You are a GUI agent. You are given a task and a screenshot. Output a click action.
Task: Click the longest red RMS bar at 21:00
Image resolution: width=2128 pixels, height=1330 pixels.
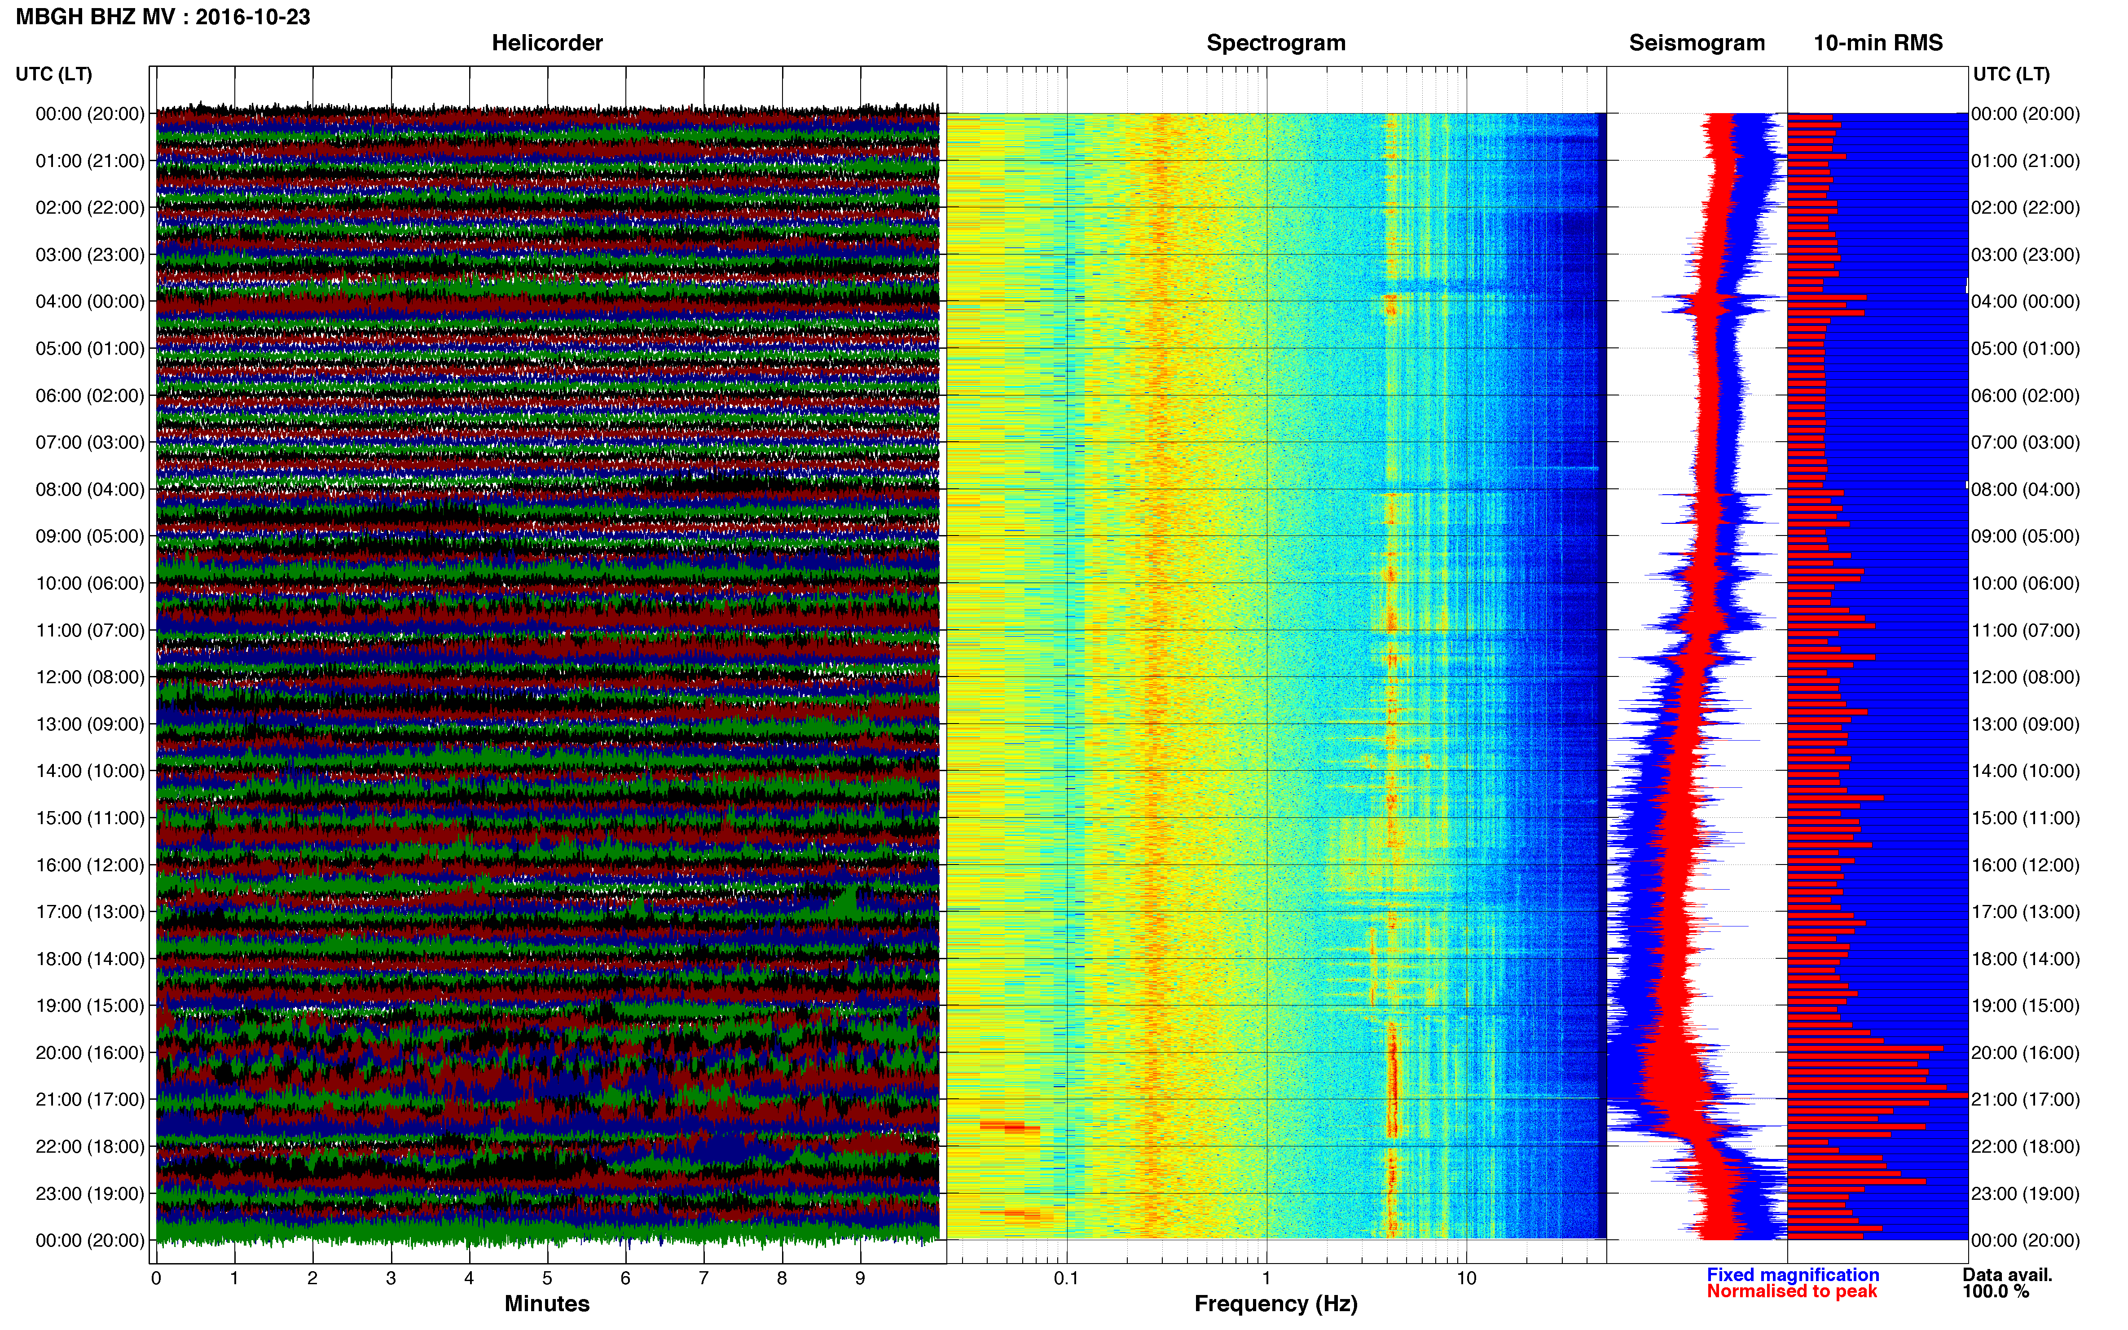click(x=1877, y=1095)
